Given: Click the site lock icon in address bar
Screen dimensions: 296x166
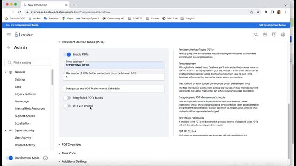Looking at the screenshot, I should point(27,12).
